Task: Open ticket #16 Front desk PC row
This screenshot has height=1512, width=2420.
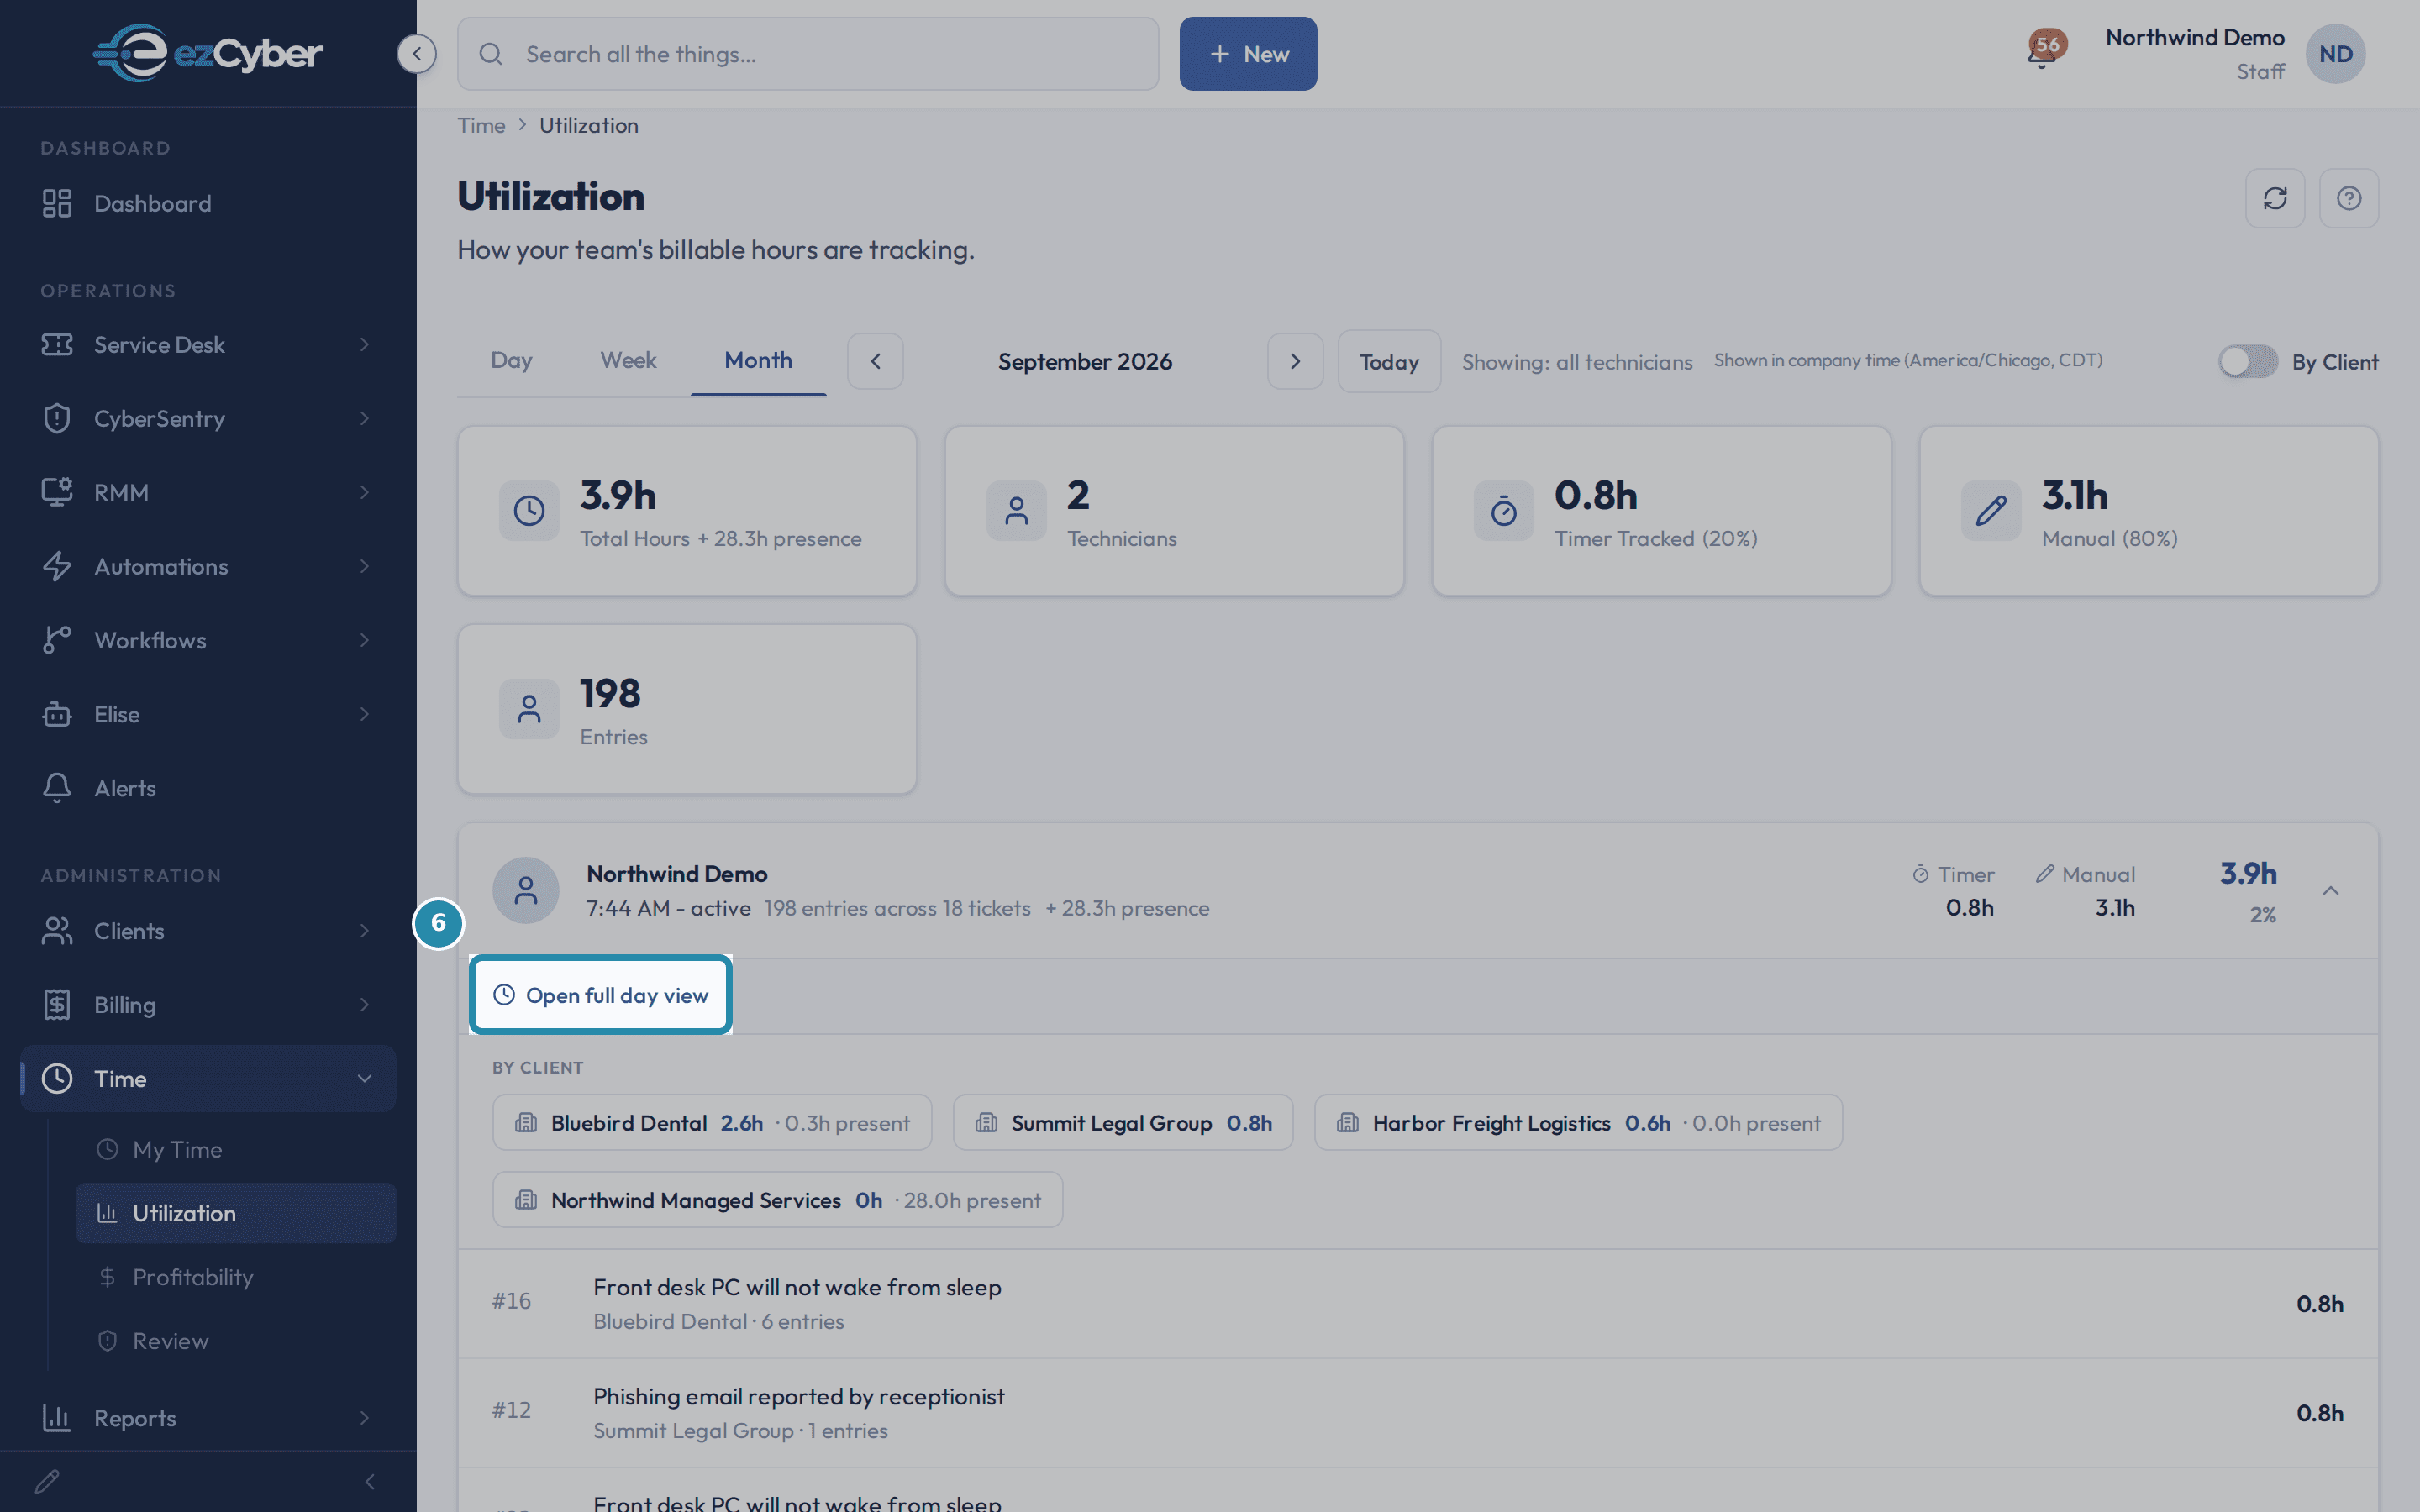Action: [1418, 1304]
